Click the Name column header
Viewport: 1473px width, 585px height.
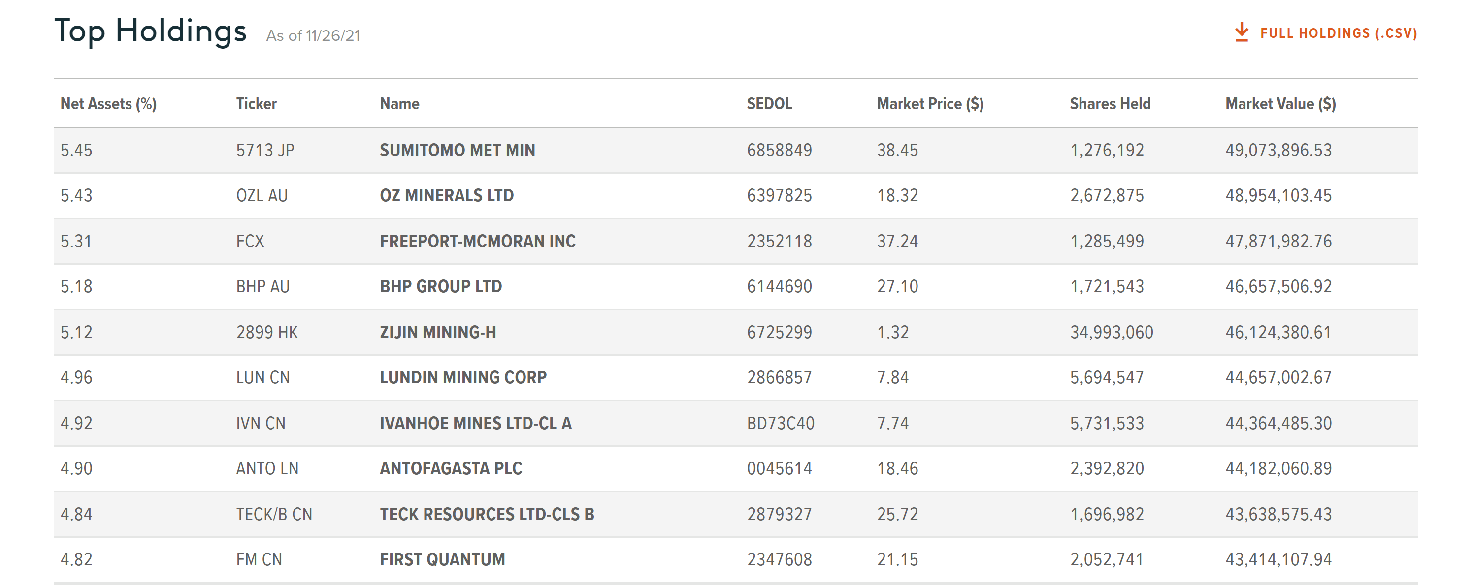click(x=399, y=103)
